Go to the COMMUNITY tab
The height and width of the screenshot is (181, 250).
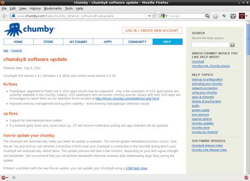coord(138,42)
